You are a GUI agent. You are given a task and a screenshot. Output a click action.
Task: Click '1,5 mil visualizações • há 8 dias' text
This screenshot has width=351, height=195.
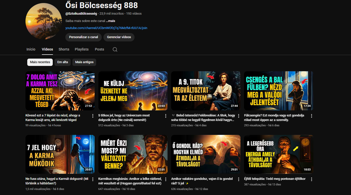pos(45,189)
